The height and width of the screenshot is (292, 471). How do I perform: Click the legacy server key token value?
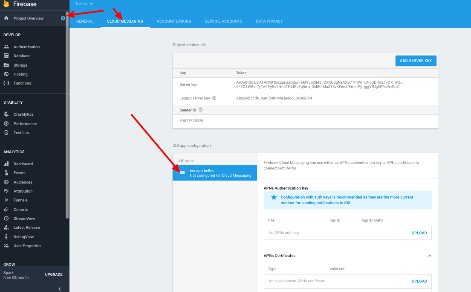(x=274, y=98)
